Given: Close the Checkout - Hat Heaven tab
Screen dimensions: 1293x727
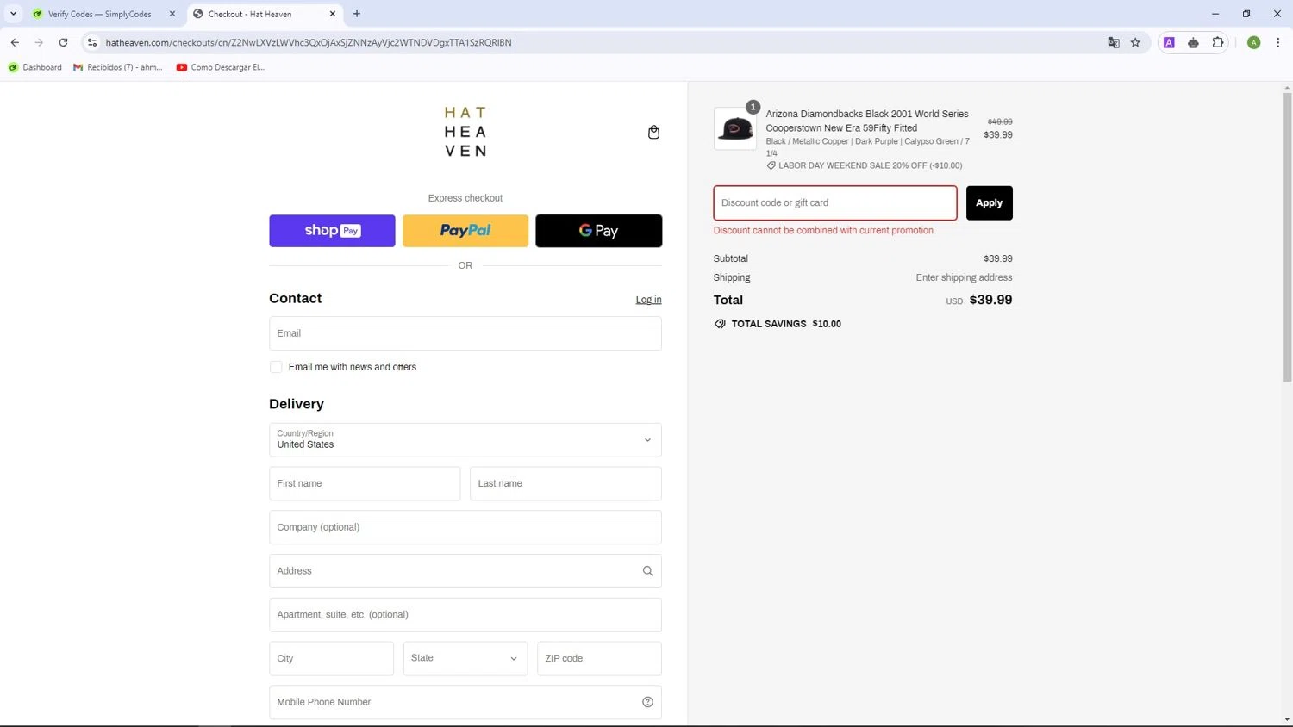Looking at the screenshot, I should pos(333,14).
